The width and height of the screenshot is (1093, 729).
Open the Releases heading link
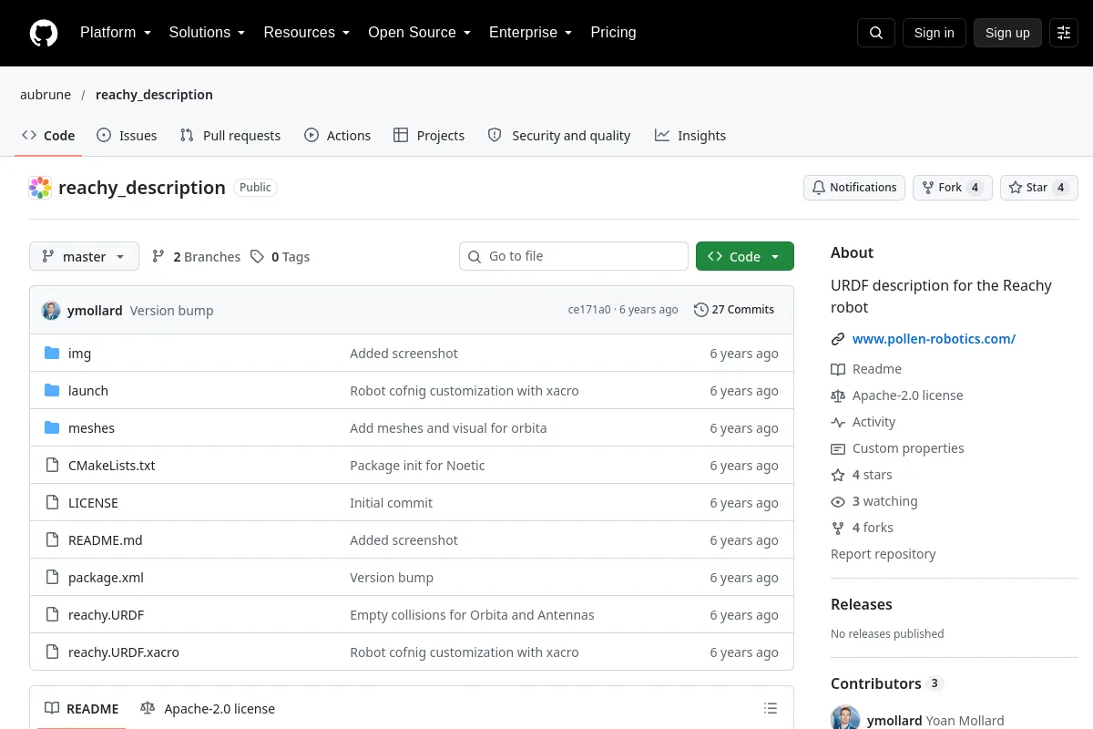point(862,604)
